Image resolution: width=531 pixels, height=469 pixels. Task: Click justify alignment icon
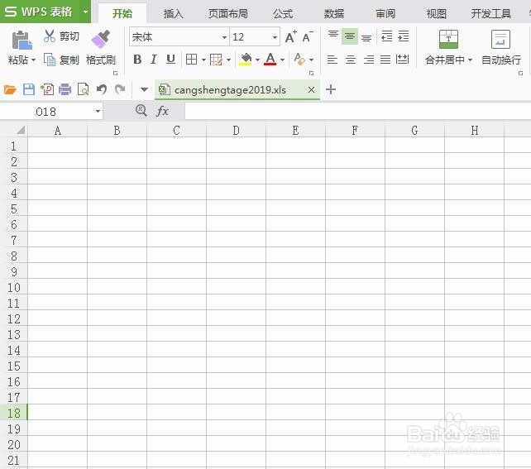[385, 60]
